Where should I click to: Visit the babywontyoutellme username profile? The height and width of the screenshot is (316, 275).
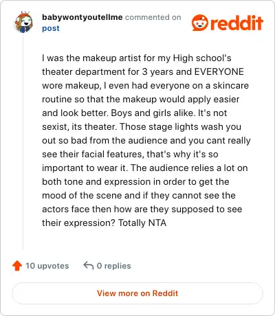click(82, 17)
